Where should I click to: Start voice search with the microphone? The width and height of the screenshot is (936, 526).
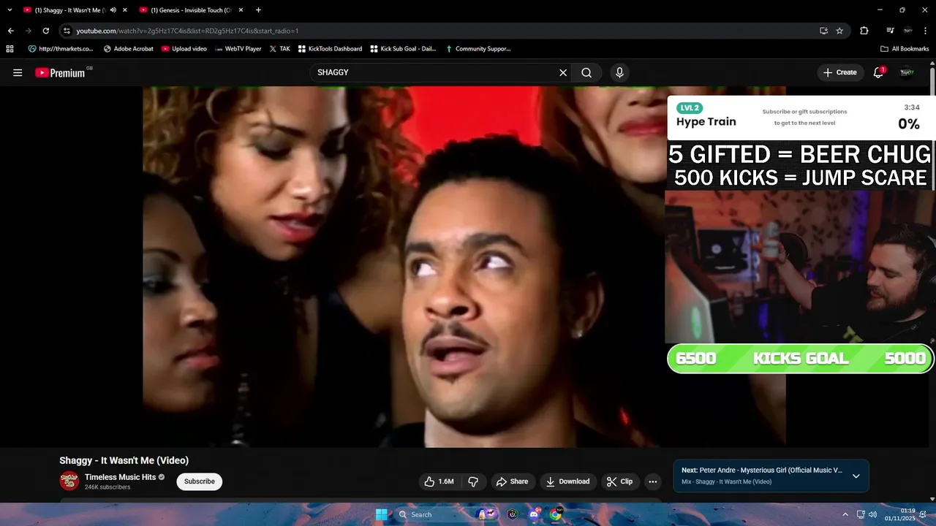(619, 72)
